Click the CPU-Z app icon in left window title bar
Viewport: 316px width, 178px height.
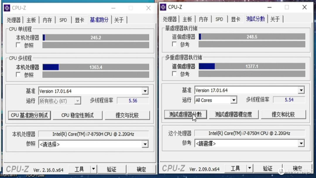pyautogui.click(x=7, y=8)
